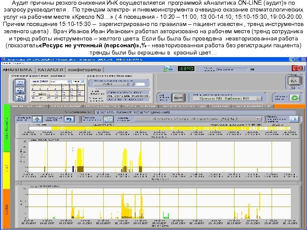Expand the Иванов Иван Иванович employee dropdown
This screenshot has width=307, height=230.
pos(198,119)
